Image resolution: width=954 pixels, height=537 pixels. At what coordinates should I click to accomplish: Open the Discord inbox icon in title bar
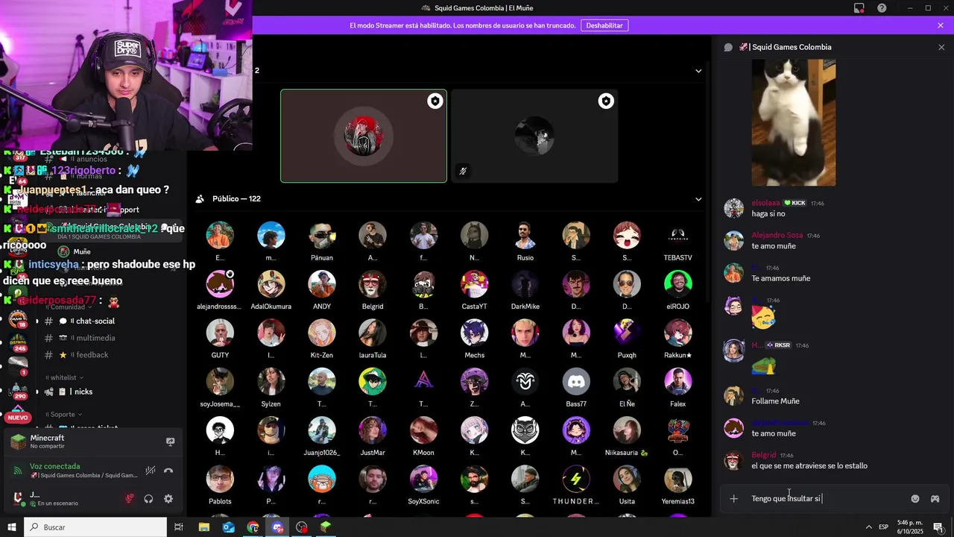click(x=859, y=8)
